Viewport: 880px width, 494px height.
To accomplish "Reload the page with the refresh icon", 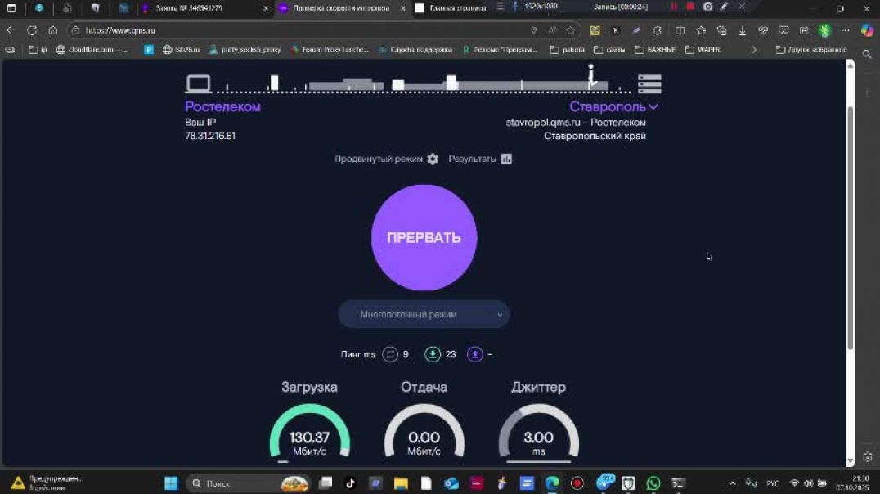I will 32,30.
